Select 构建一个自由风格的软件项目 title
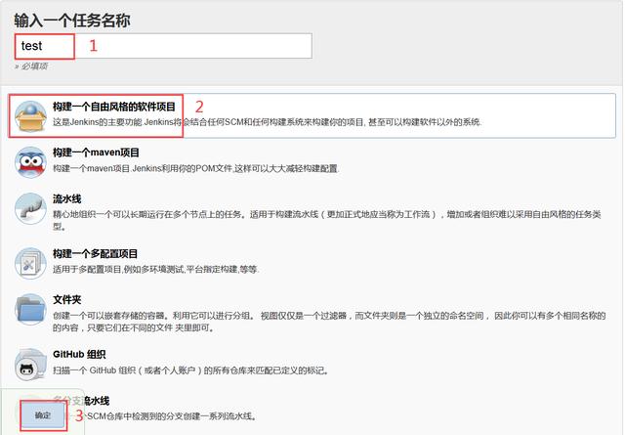Screen dimensions: 625x435 pyautogui.click(x=114, y=107)
